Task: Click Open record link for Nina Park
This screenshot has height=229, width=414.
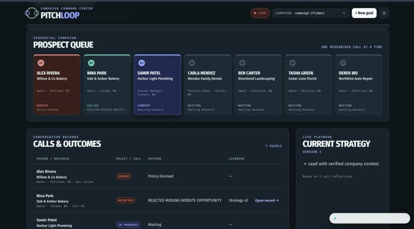Action: click(x=267, y=201)
